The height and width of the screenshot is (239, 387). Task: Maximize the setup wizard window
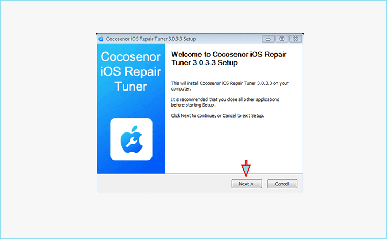click(281, 39)
